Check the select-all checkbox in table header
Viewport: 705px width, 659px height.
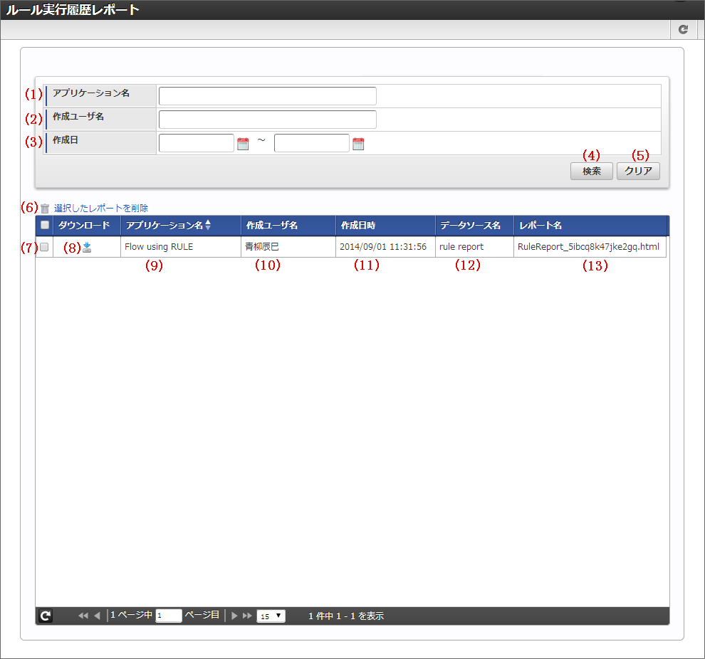tap(45, 225)
